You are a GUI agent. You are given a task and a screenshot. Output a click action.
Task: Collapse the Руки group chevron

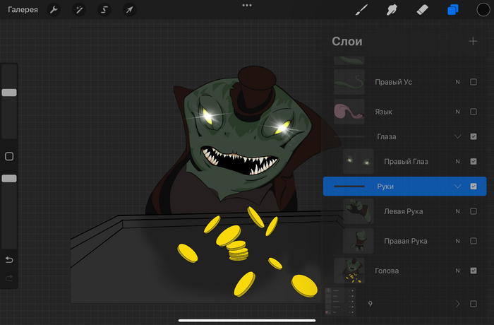457,187
